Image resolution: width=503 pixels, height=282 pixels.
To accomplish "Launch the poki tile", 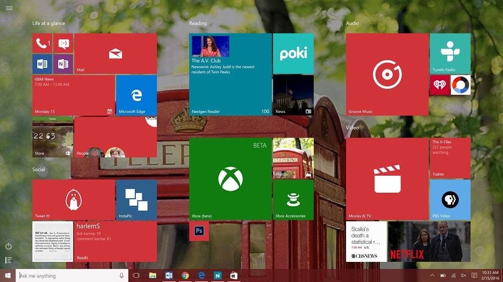I will (293, 54).
